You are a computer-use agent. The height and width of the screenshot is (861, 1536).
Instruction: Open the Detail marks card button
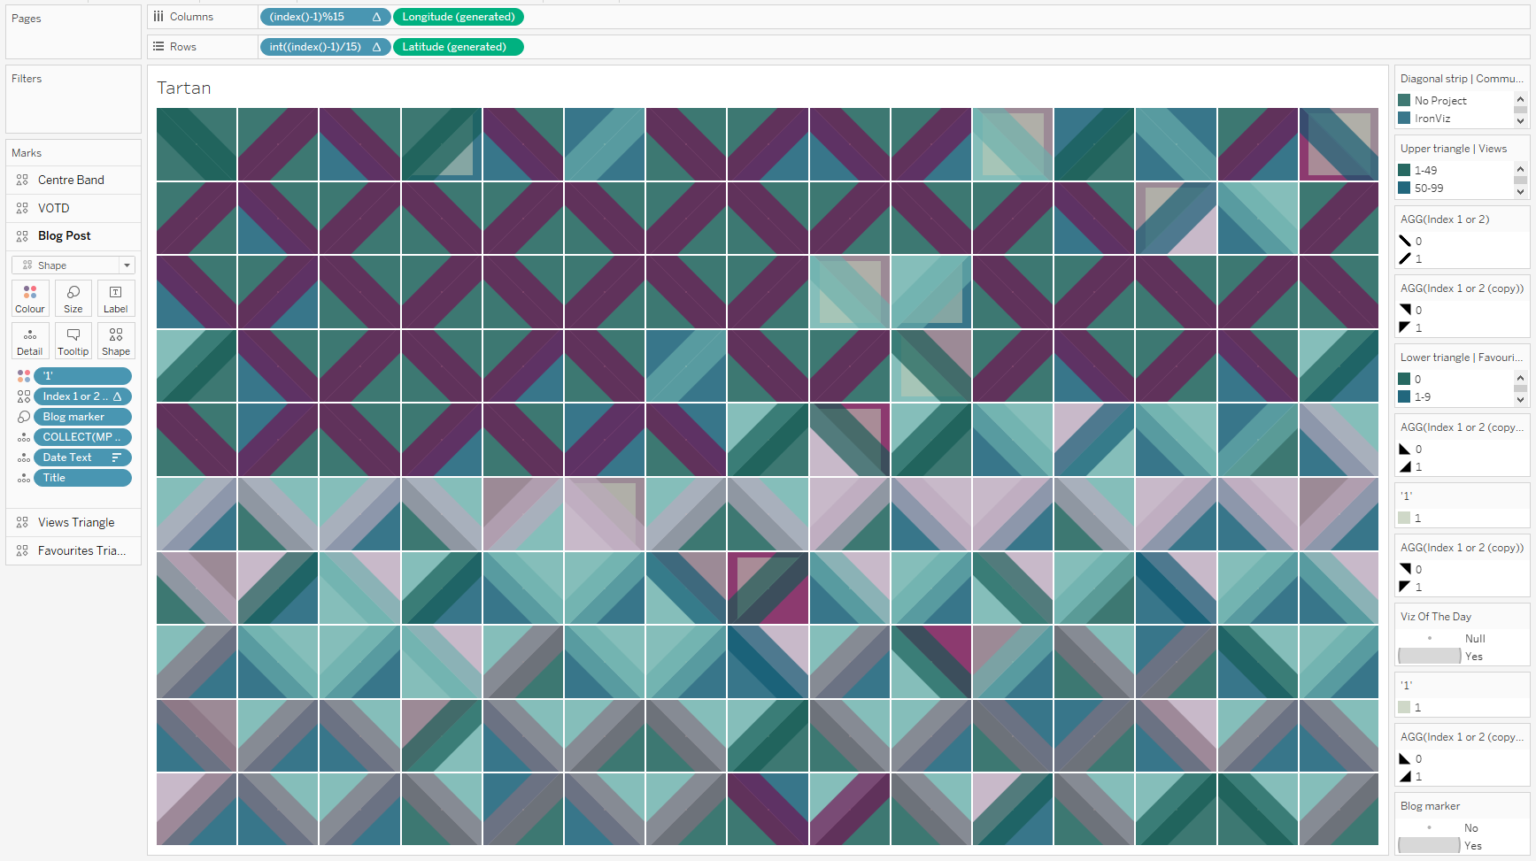30,341
